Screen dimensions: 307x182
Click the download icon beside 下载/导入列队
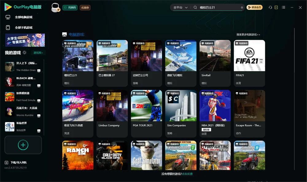6,163
